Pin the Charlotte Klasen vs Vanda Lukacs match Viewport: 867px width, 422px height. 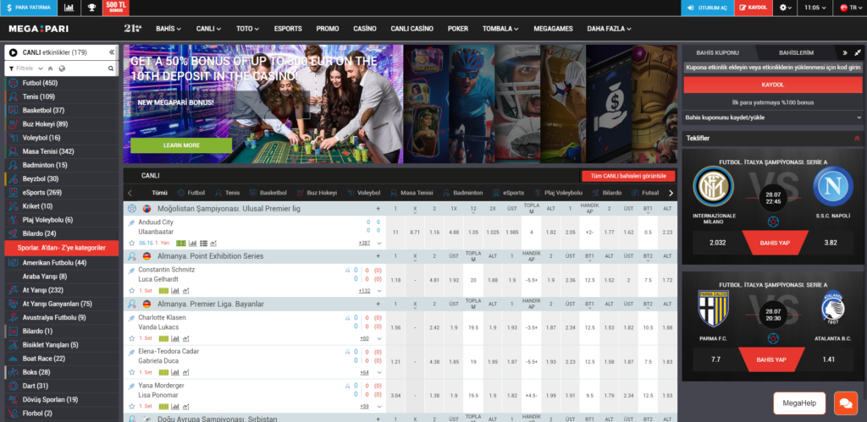click(131, 318)
